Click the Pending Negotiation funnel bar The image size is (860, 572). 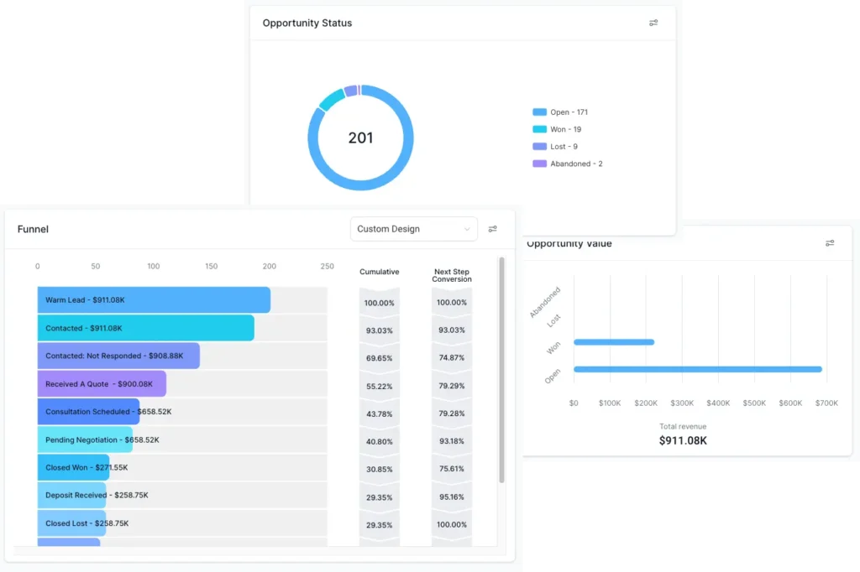(x=84, y=439)
